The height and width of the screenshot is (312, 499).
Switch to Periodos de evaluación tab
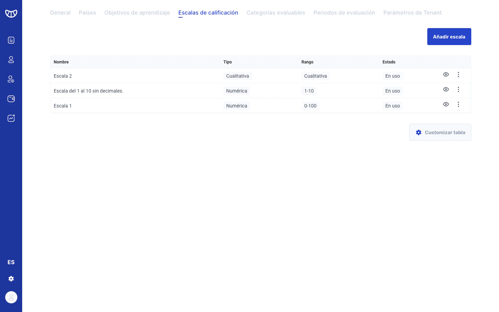coord(344,12)
